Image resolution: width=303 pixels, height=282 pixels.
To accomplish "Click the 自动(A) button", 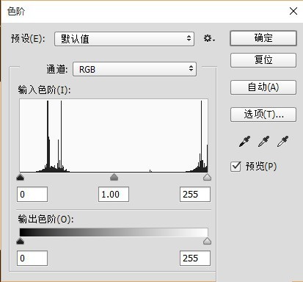I will tap(263, 87).
